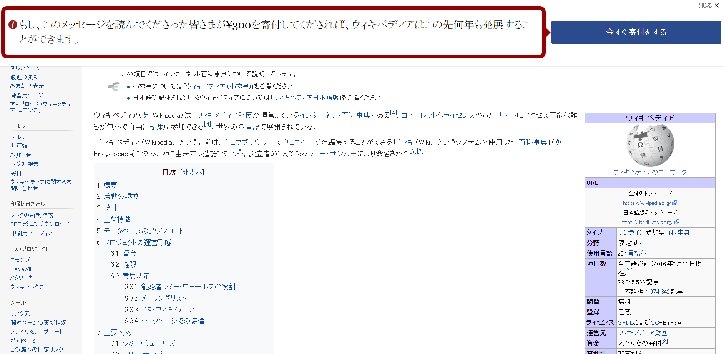The height and width of the screenshot is (354, 724).
Task: Open ウィキブックス project link
Action: [x=27, y=287]
